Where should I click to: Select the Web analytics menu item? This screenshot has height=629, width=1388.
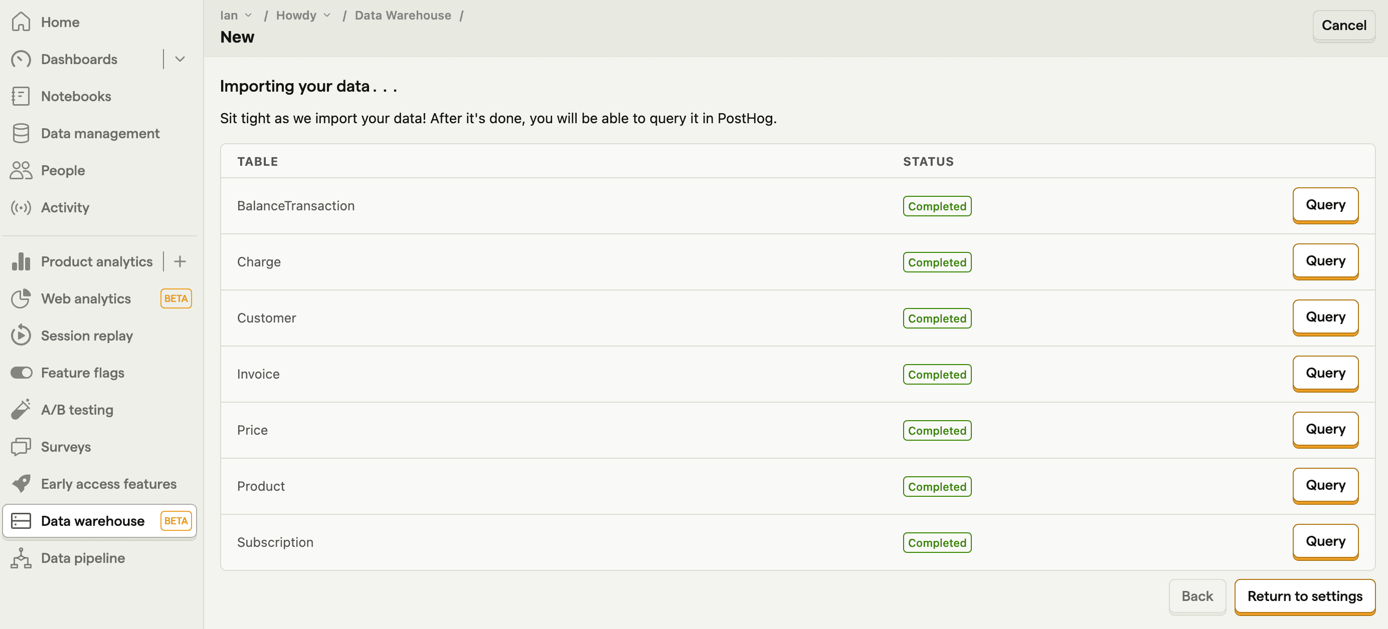[x=86, y=298]
